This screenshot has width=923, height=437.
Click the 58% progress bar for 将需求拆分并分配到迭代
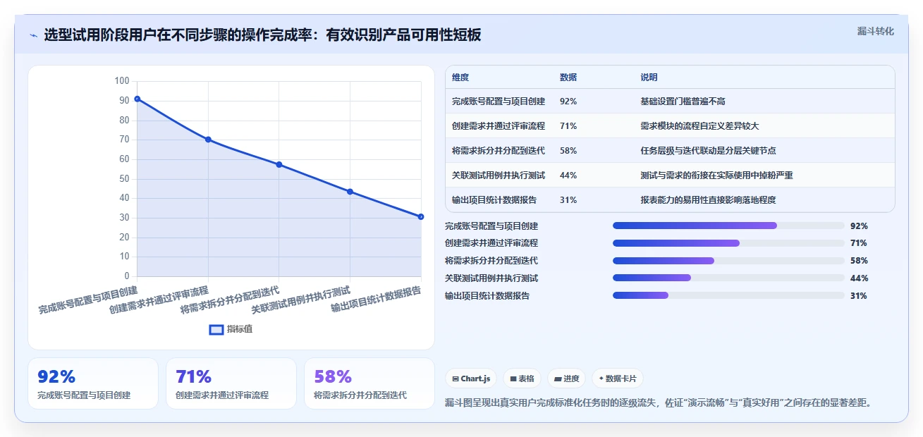click(728, 261)
